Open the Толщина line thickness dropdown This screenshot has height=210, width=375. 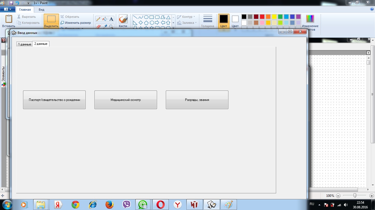(x=208, y=21)
